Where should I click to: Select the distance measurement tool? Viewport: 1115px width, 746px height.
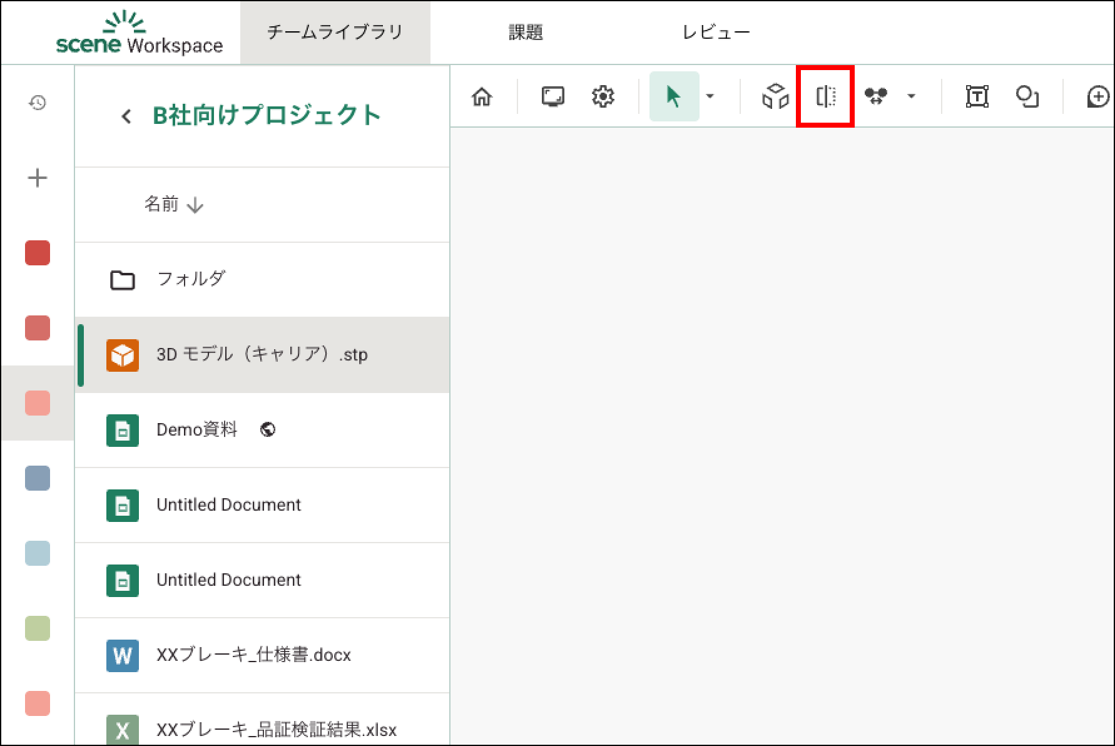tap(876, 96)
